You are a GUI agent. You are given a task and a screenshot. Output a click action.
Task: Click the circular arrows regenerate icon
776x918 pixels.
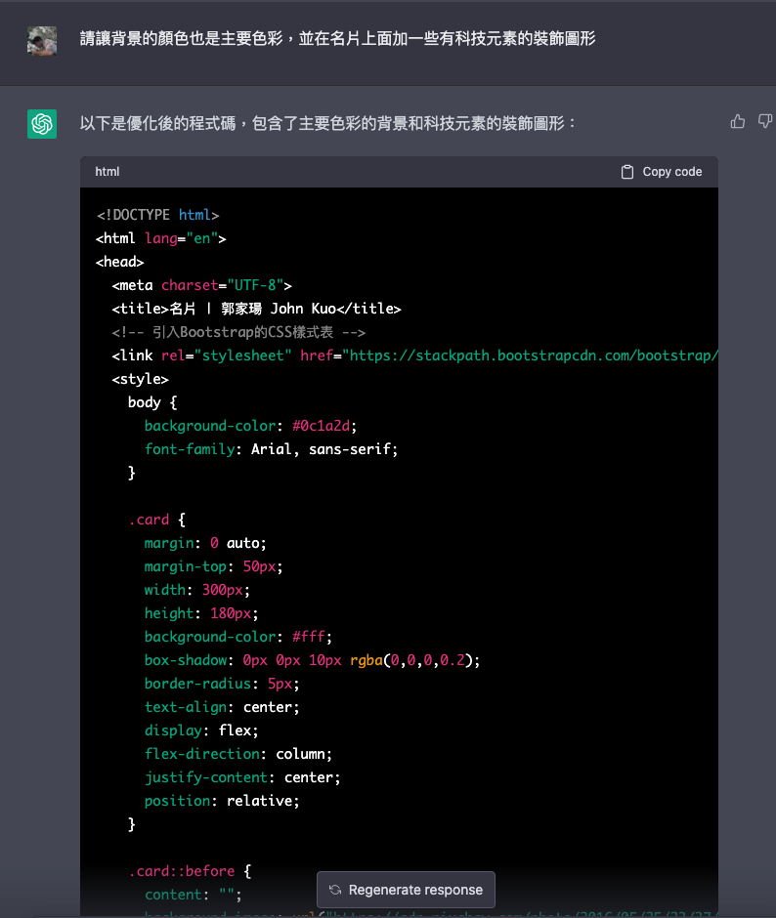click(335, 890)
